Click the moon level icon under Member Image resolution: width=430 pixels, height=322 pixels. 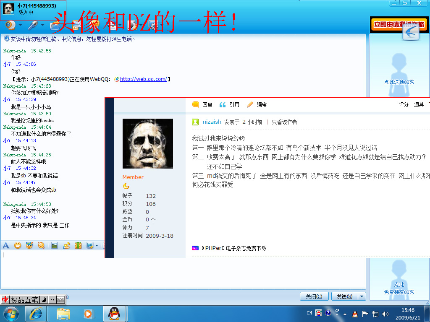(x=126, y=186)
